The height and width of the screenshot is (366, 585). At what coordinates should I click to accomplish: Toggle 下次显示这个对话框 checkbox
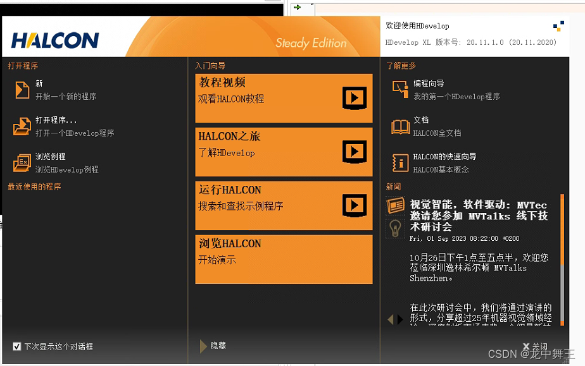17,346
